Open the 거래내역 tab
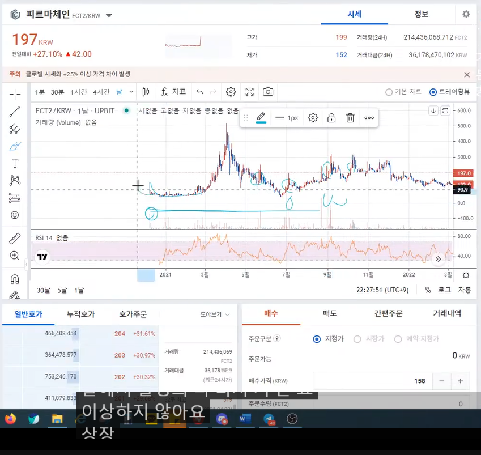 (x=447, y=313)
